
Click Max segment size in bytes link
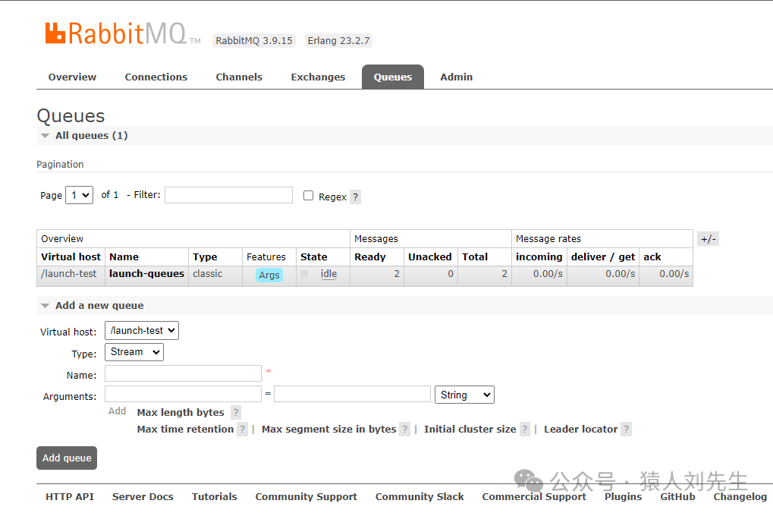328,430
